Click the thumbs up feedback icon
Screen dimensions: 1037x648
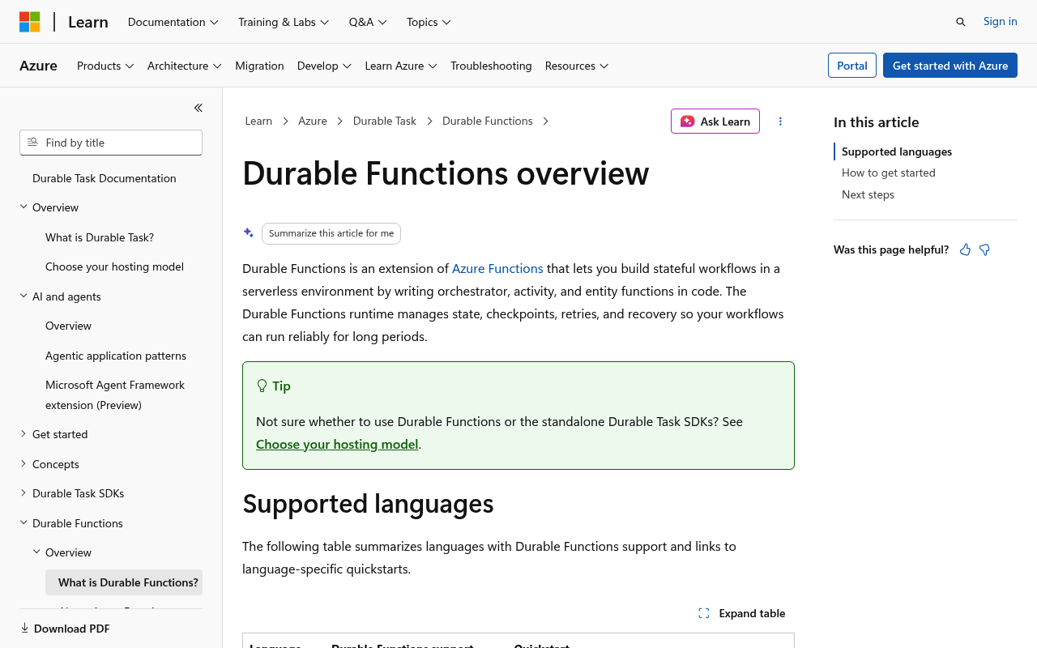pos(965,249)
